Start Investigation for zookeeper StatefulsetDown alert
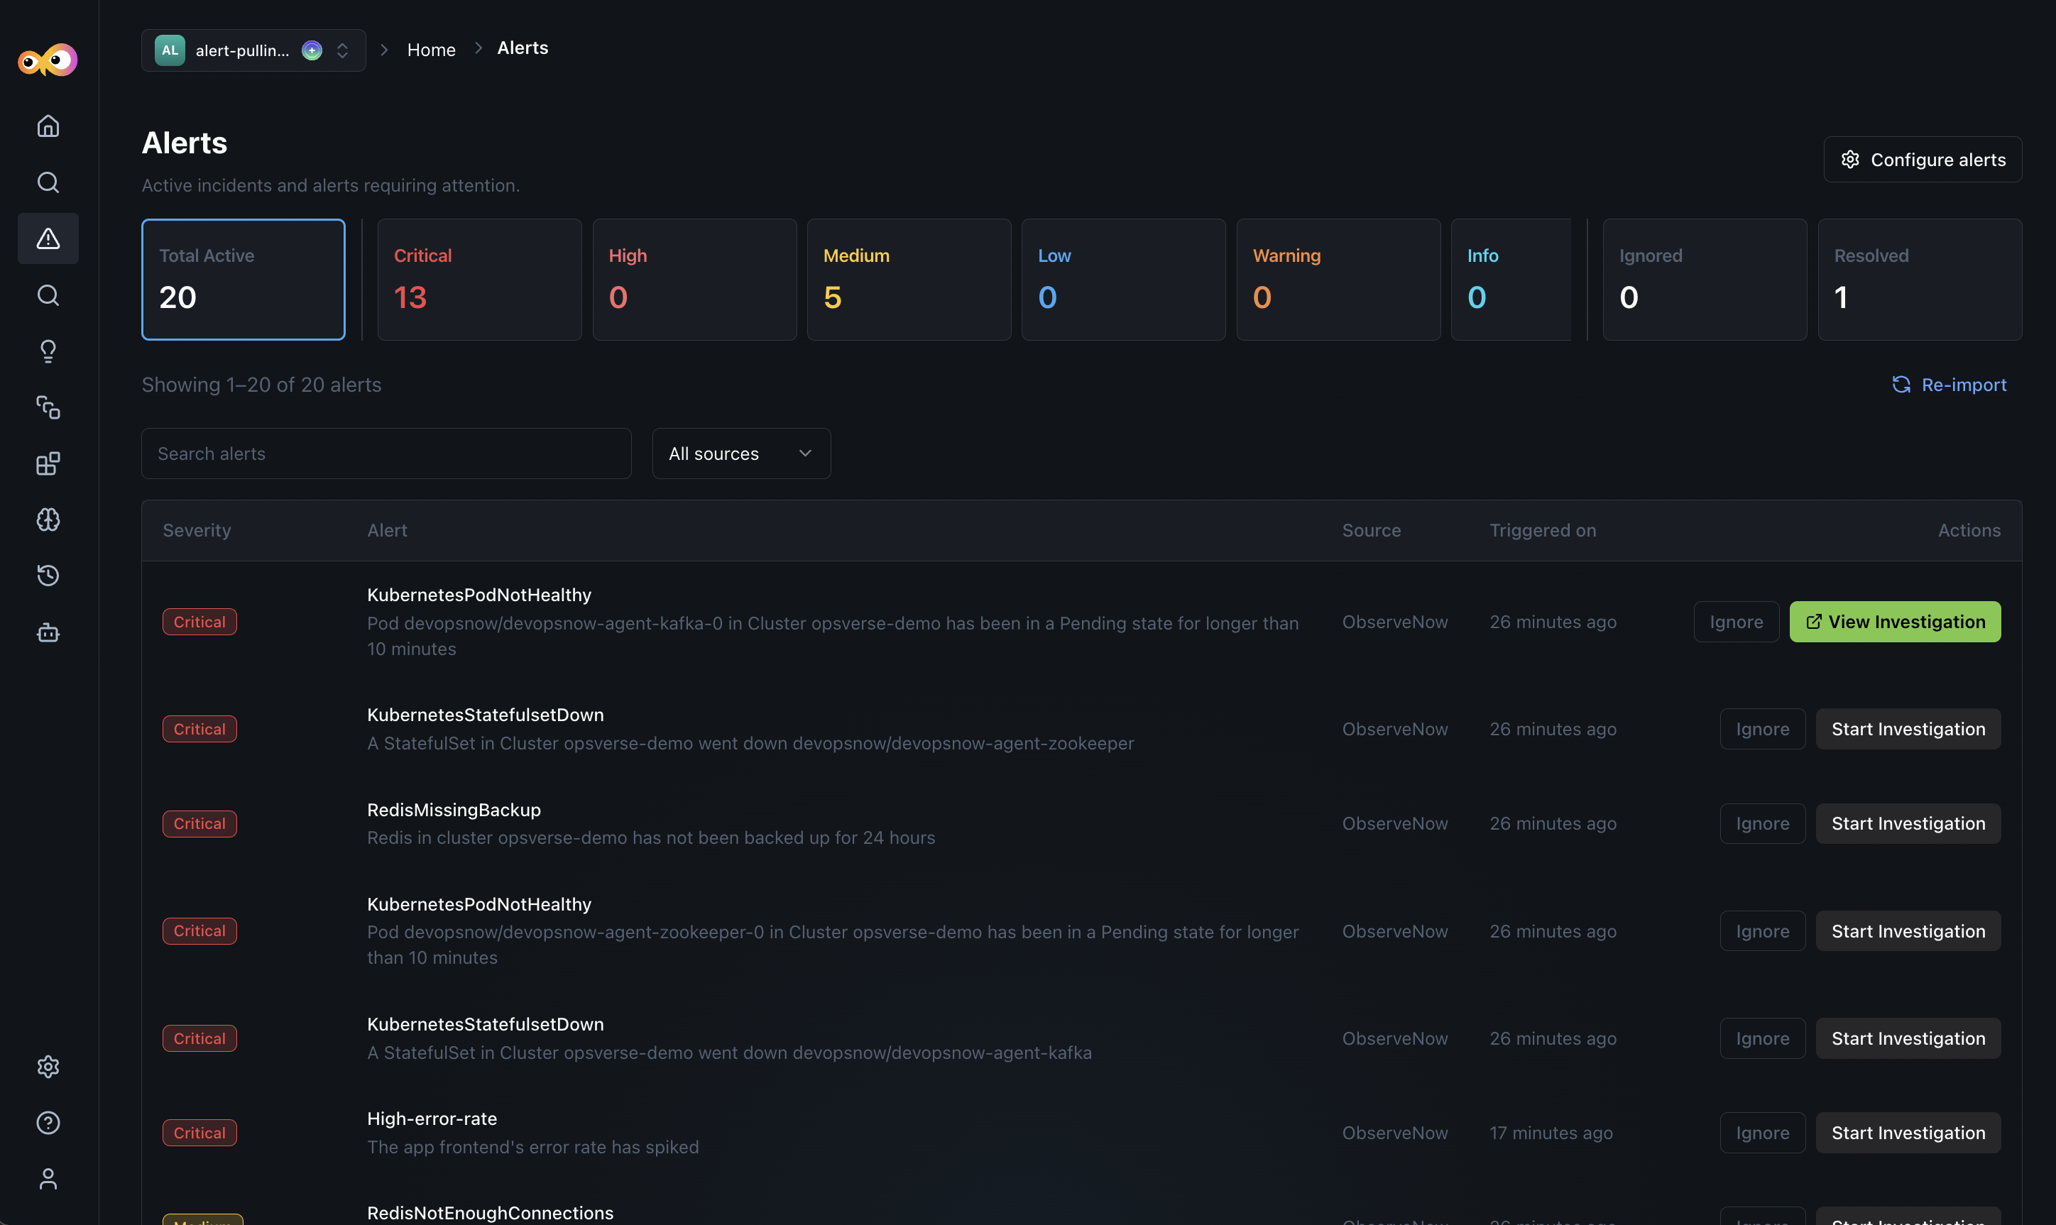The height and width of the screenshot is (1225, 2056). point(1908,729)
